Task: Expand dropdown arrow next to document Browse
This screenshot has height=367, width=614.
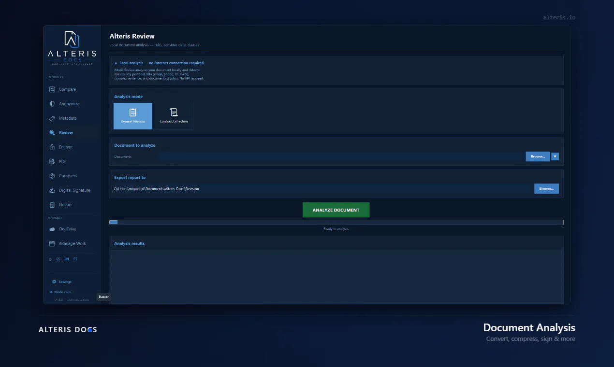Action: pyautogui.click(x=555, y=156)
